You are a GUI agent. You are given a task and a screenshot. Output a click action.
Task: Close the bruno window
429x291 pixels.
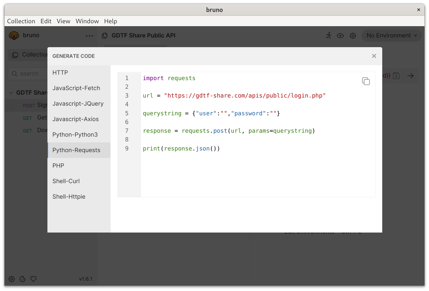click(x=419, y=10)
